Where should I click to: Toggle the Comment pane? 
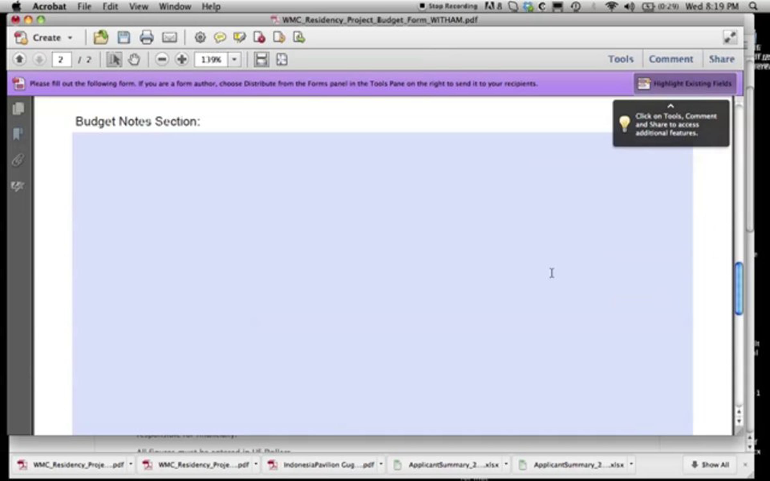click(671, 59)
